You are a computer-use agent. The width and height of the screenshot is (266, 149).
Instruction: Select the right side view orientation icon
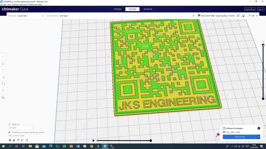coord(27,140)
